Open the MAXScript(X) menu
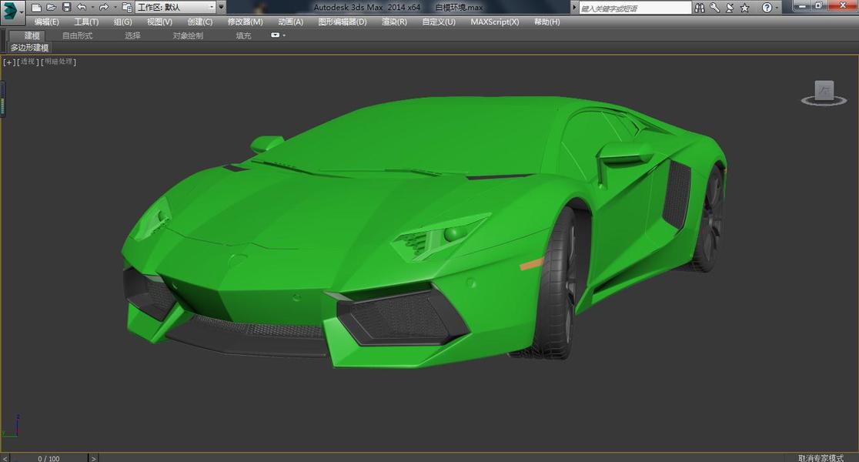The height and width of the screenshot is (462, 859). point(495,22)
